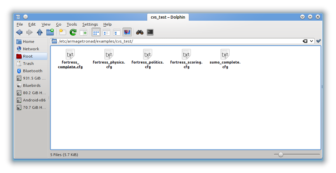Adjust the icon zoom slider
This screenshot has width=336, height=173.
click(281, 154)
